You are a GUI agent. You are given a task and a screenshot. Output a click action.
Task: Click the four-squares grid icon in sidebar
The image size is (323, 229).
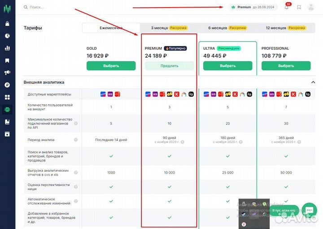click(x=7, y=97)
